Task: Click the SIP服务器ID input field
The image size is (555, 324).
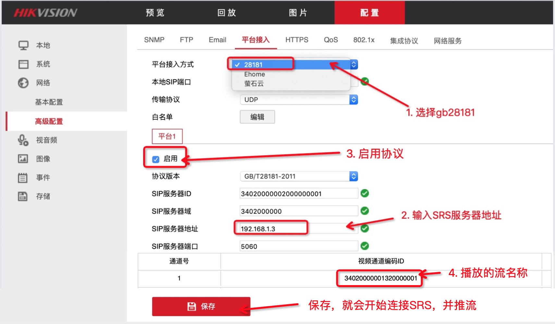Action: click(x=299, y=194)
